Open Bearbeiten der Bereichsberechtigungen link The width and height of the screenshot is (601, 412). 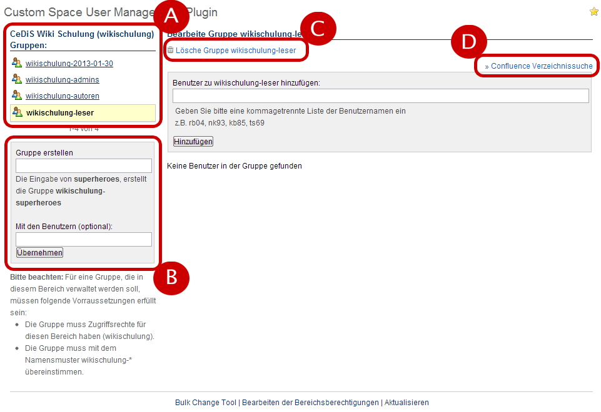click(x=310, y=403)
